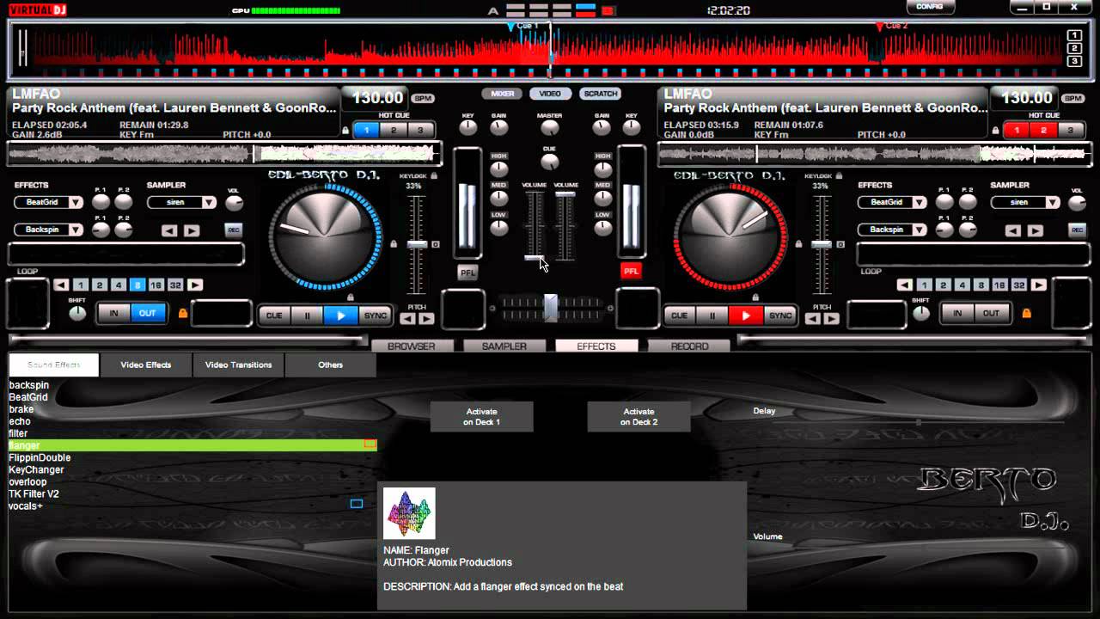This screenshot has width=1100, height=619.
Task: Open Backspin effect dropdown on left deck
Action: click(x=76, y=230)
